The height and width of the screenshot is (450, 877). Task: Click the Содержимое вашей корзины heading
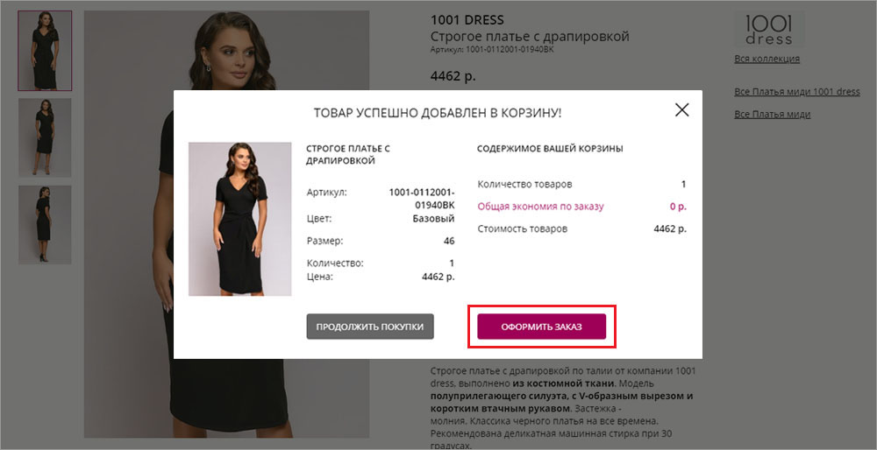coord(550,149)
